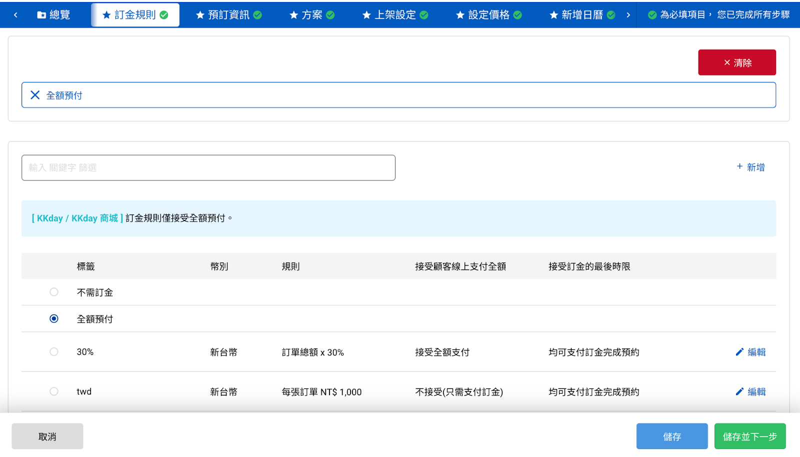Click the pencil icon in 30% row
Viewport: 800px width, 457px height.
pos(739,352)
